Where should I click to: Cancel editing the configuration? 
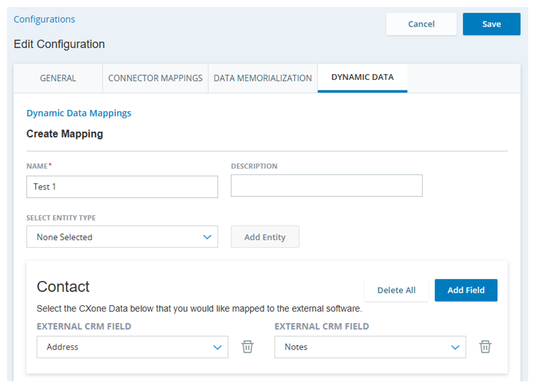coord(421,23)
